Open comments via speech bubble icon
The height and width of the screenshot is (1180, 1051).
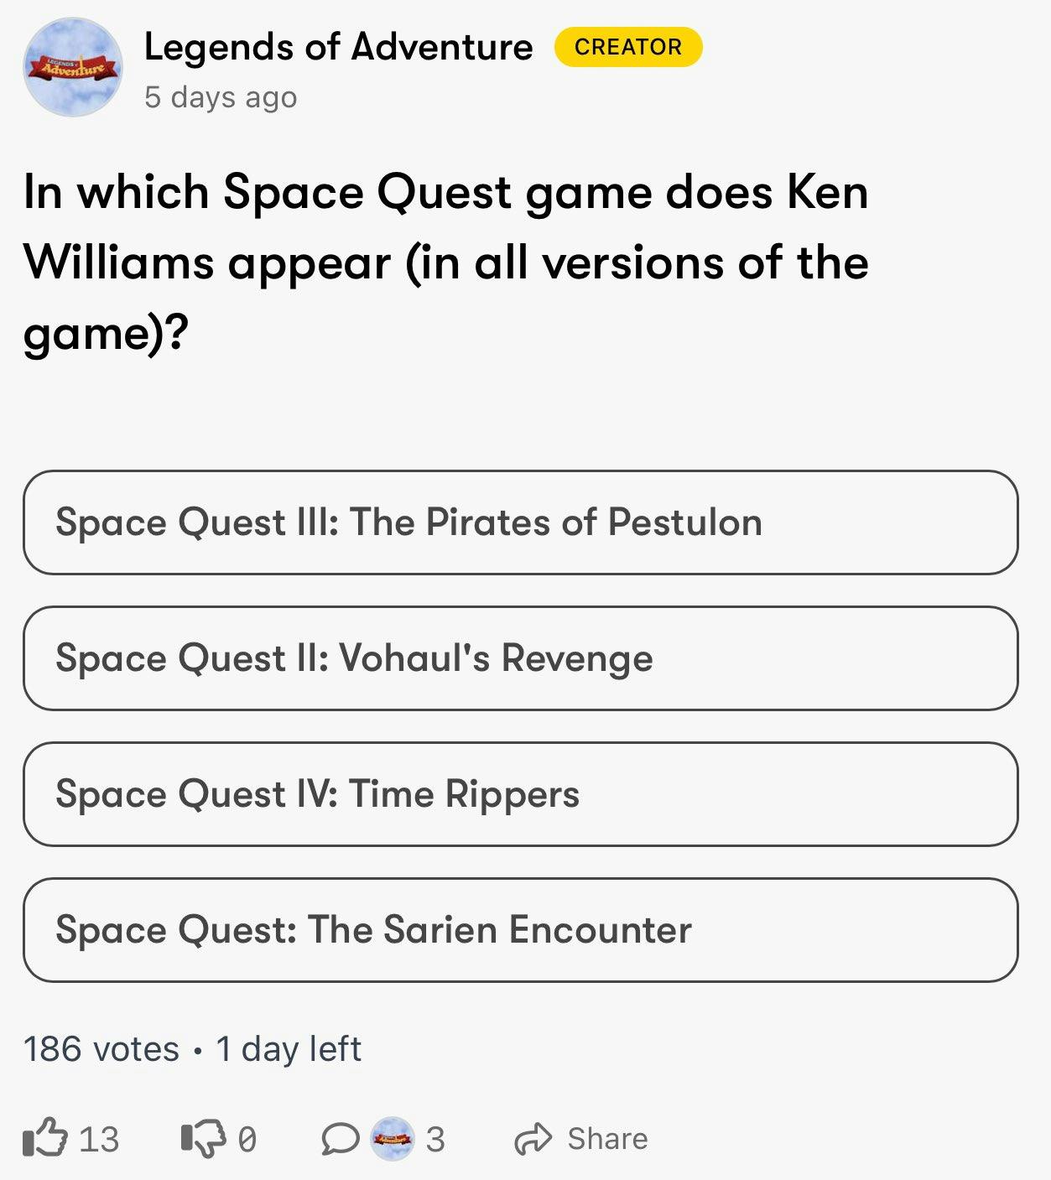[340, 1139]
